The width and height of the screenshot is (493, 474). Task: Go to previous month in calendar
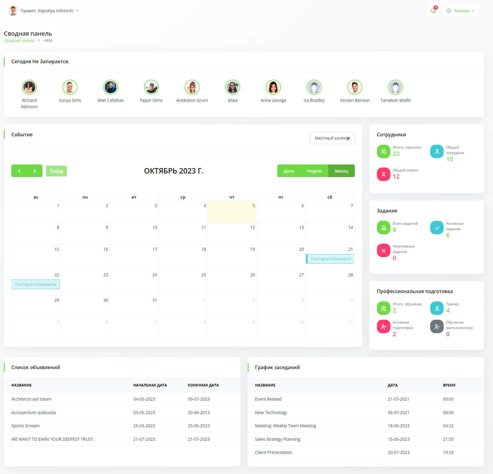tap(19, 171)
